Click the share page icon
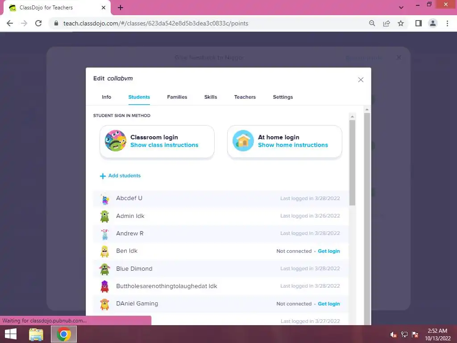Screen dimensions: 457x343 (386, 23)
